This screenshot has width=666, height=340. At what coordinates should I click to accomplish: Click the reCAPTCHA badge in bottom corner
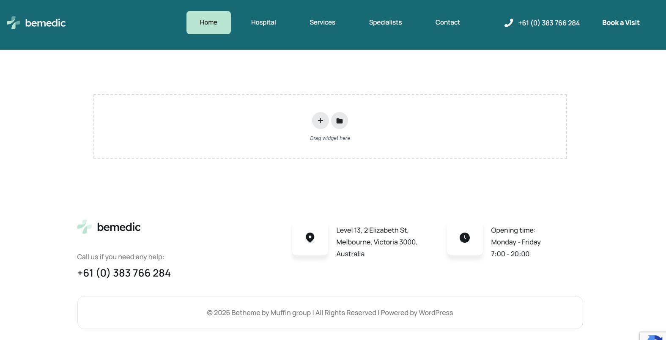654,336
